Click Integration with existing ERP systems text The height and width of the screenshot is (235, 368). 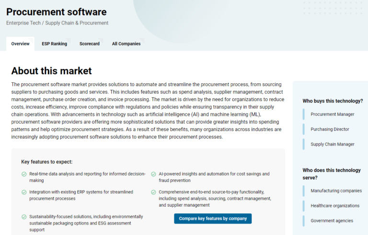[81, 195]
